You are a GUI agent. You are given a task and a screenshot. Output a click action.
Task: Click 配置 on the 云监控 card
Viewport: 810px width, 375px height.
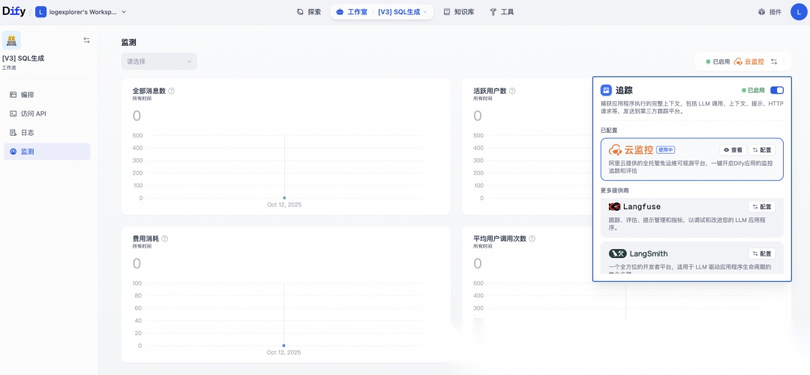tap(762, 150)
